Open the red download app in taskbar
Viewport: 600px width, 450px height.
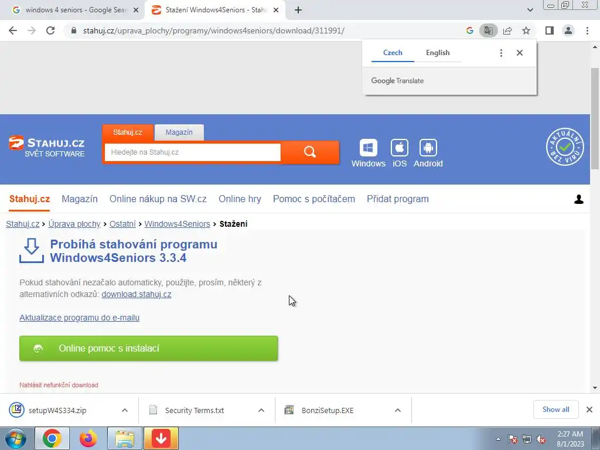(161, 438)
